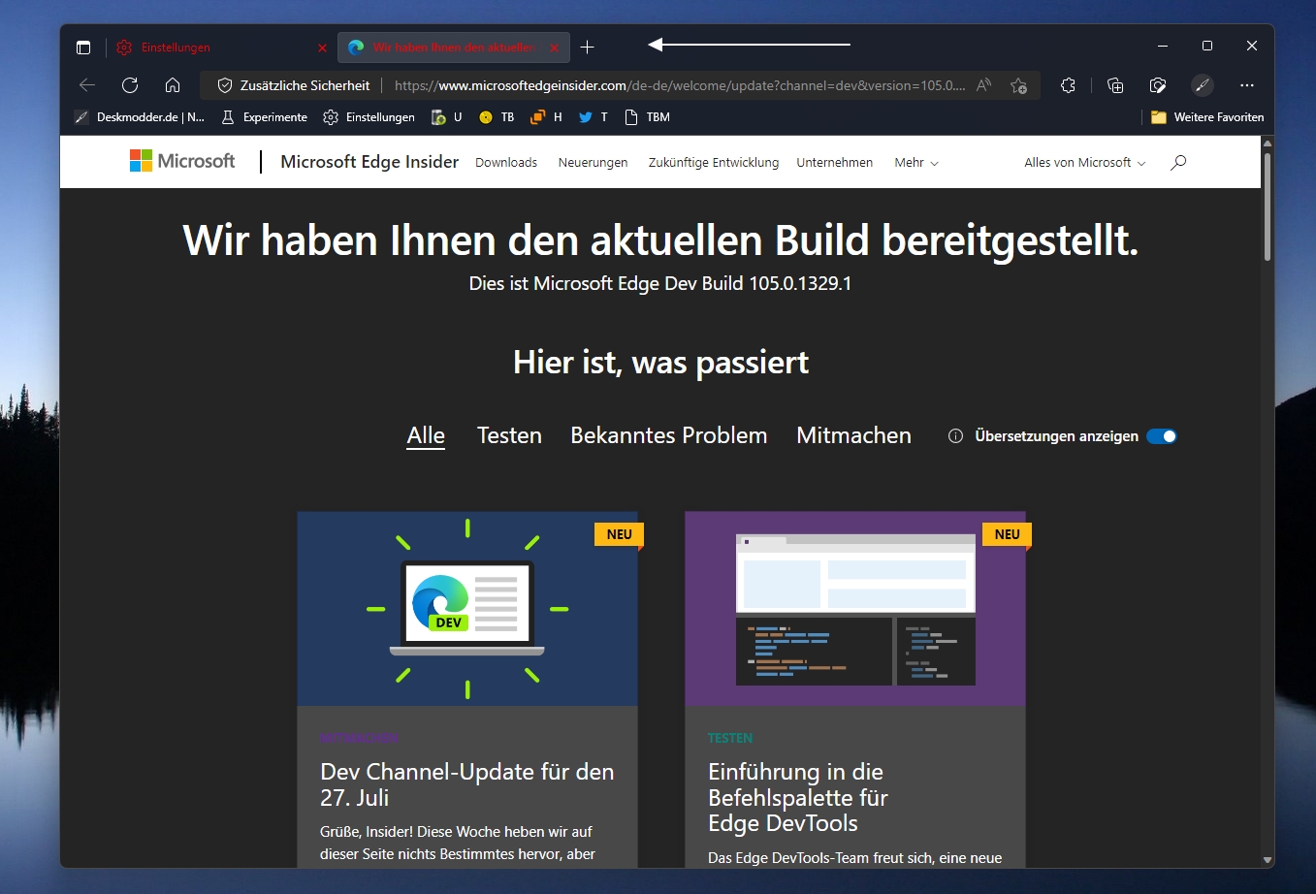
Task: Select the Bekanntes Problem filter tab
Action: tap(669, 436)
